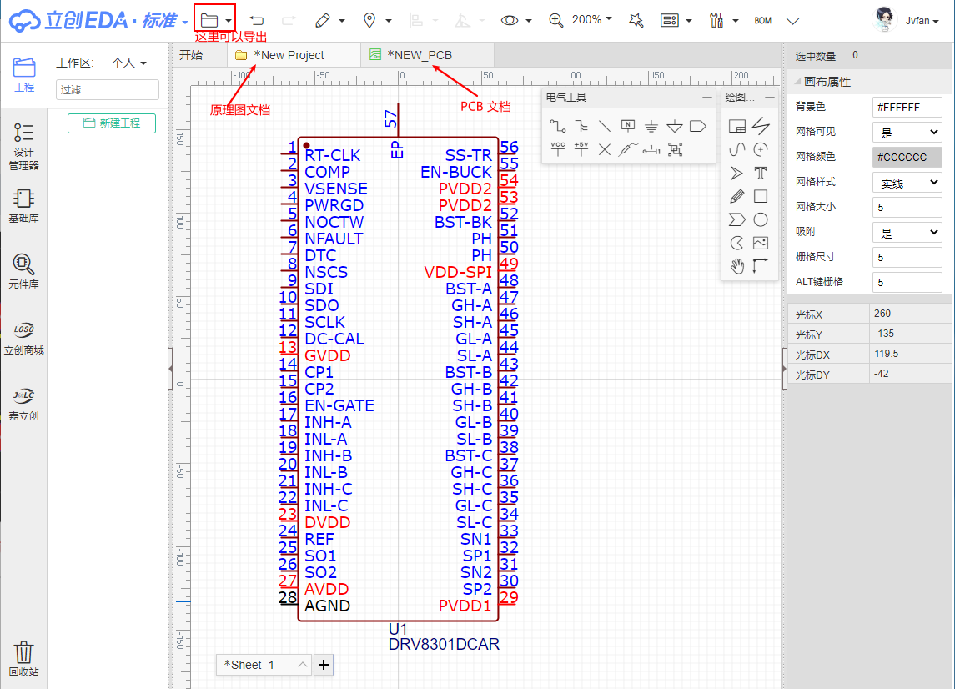The height and width of the screenshot is (689, 955).
Task: Select the Drag hand tool
Action: click(737, 266)
